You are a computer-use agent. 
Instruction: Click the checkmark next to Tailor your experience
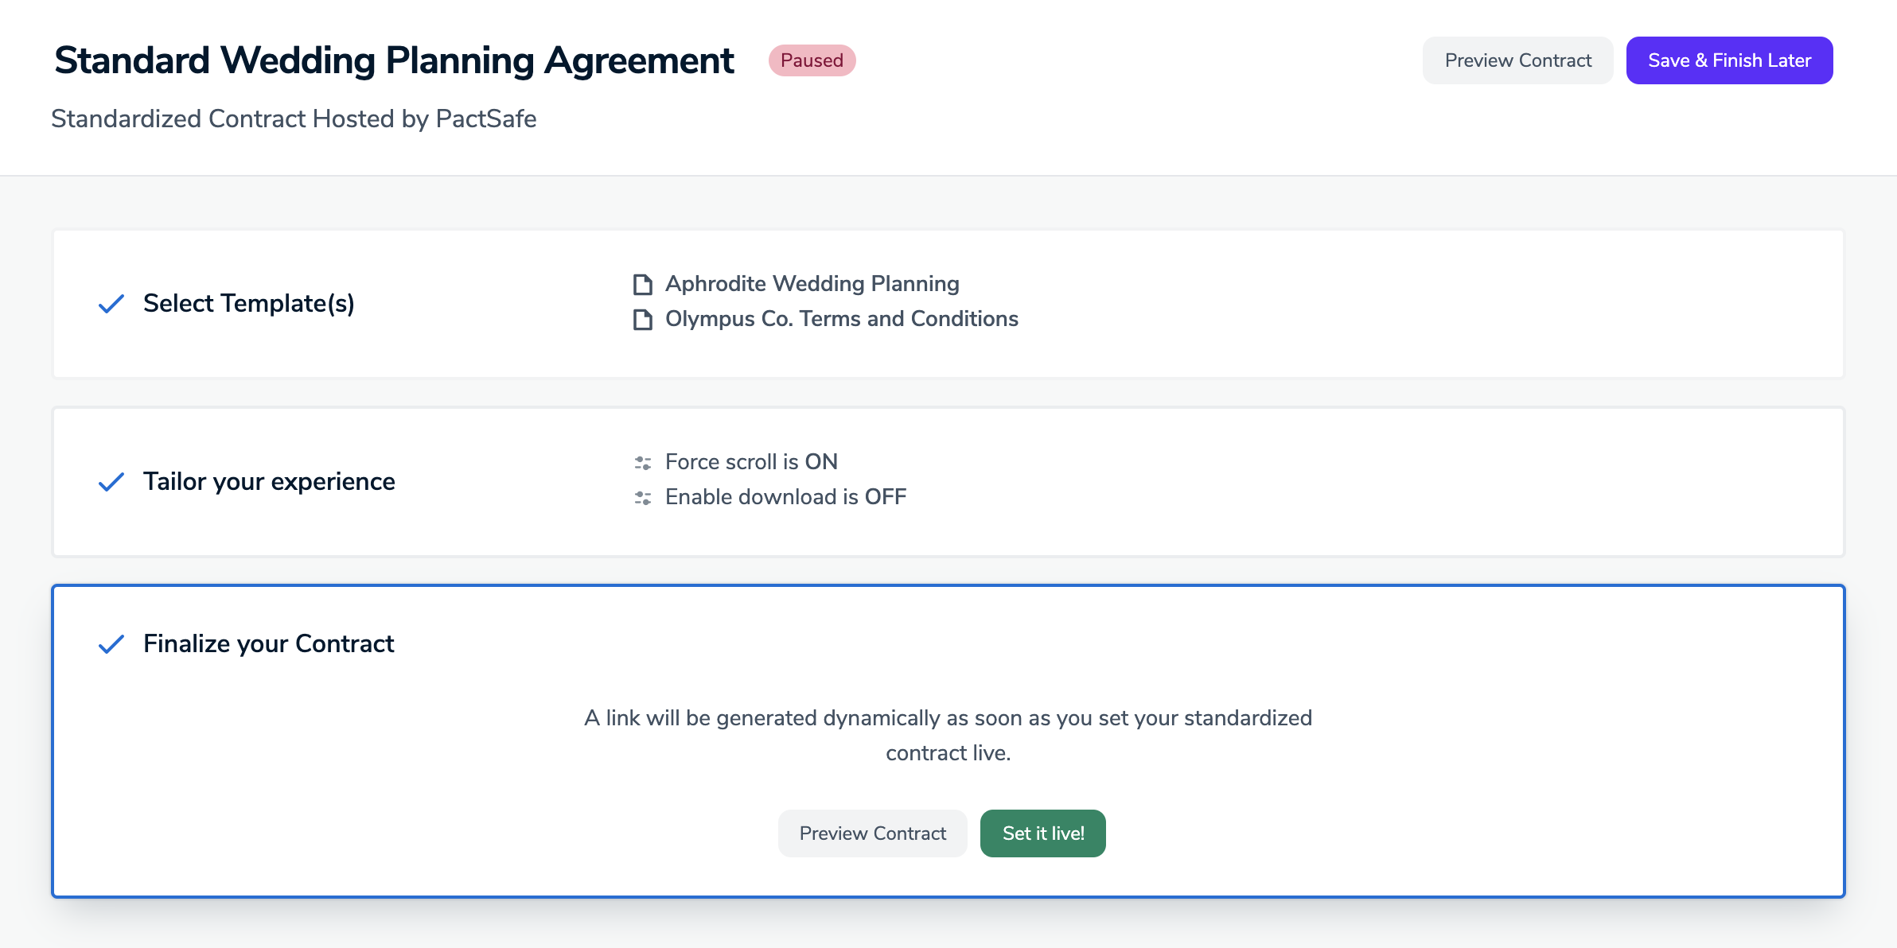click(x=111, y=482)
